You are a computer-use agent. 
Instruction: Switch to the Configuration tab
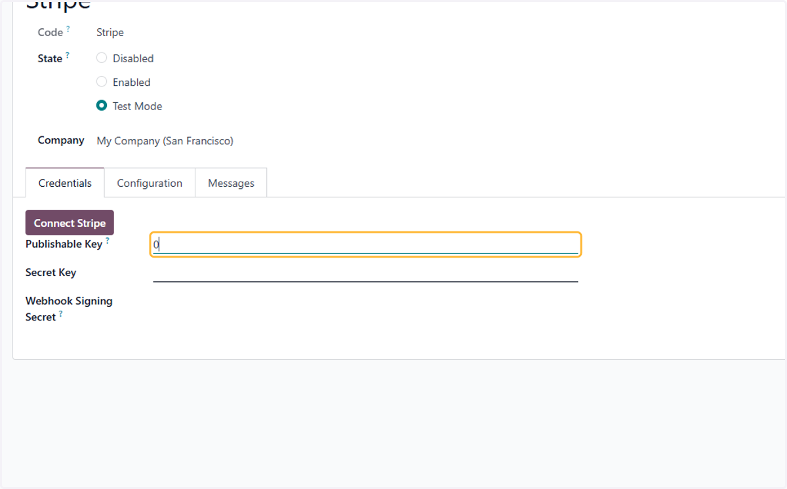pyautogui.click(x=150, y=183)
